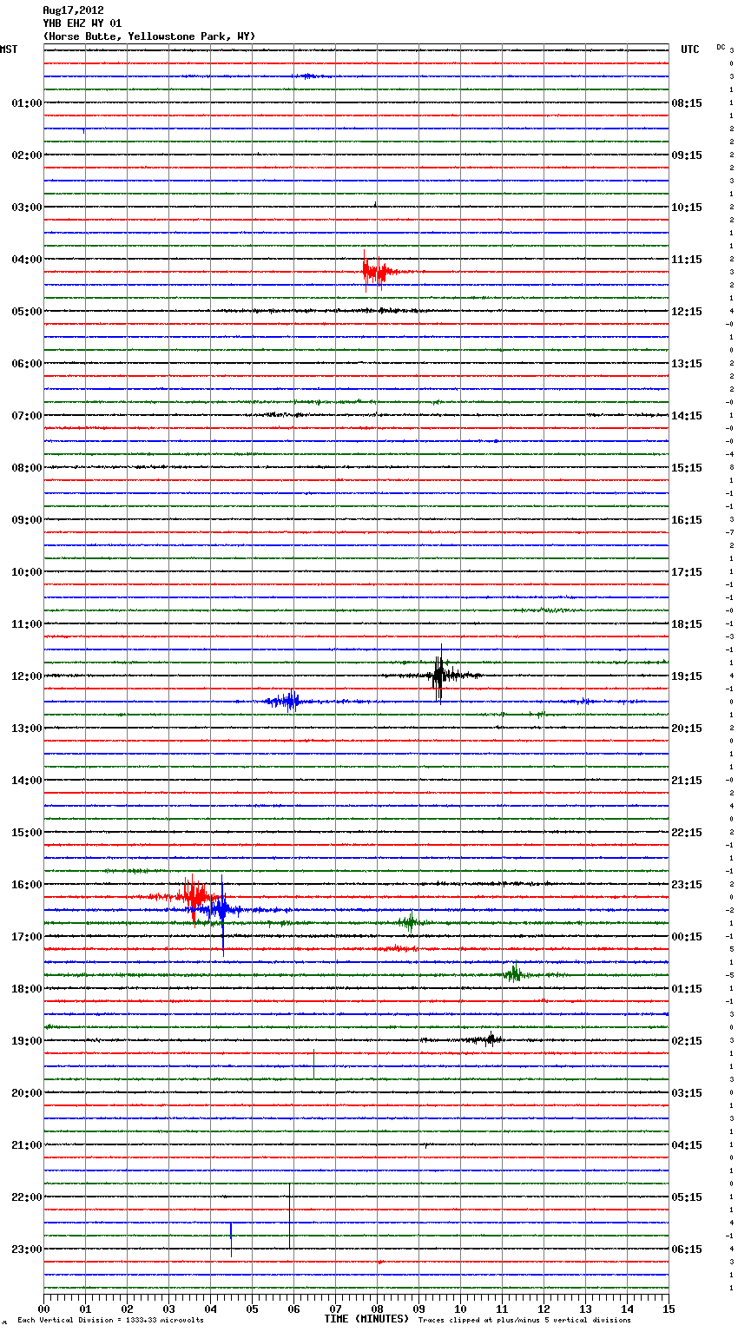This screenshot has height=1332, width=738.
Task: Select the 09:00 MST time label
Action: pos(27,520)
